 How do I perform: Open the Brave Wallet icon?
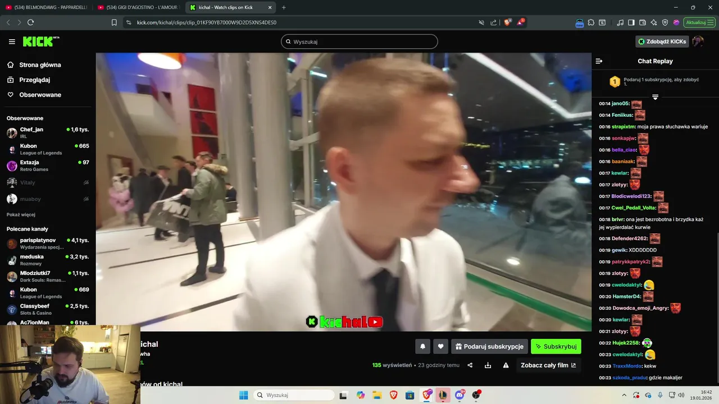tap(643, 22)
